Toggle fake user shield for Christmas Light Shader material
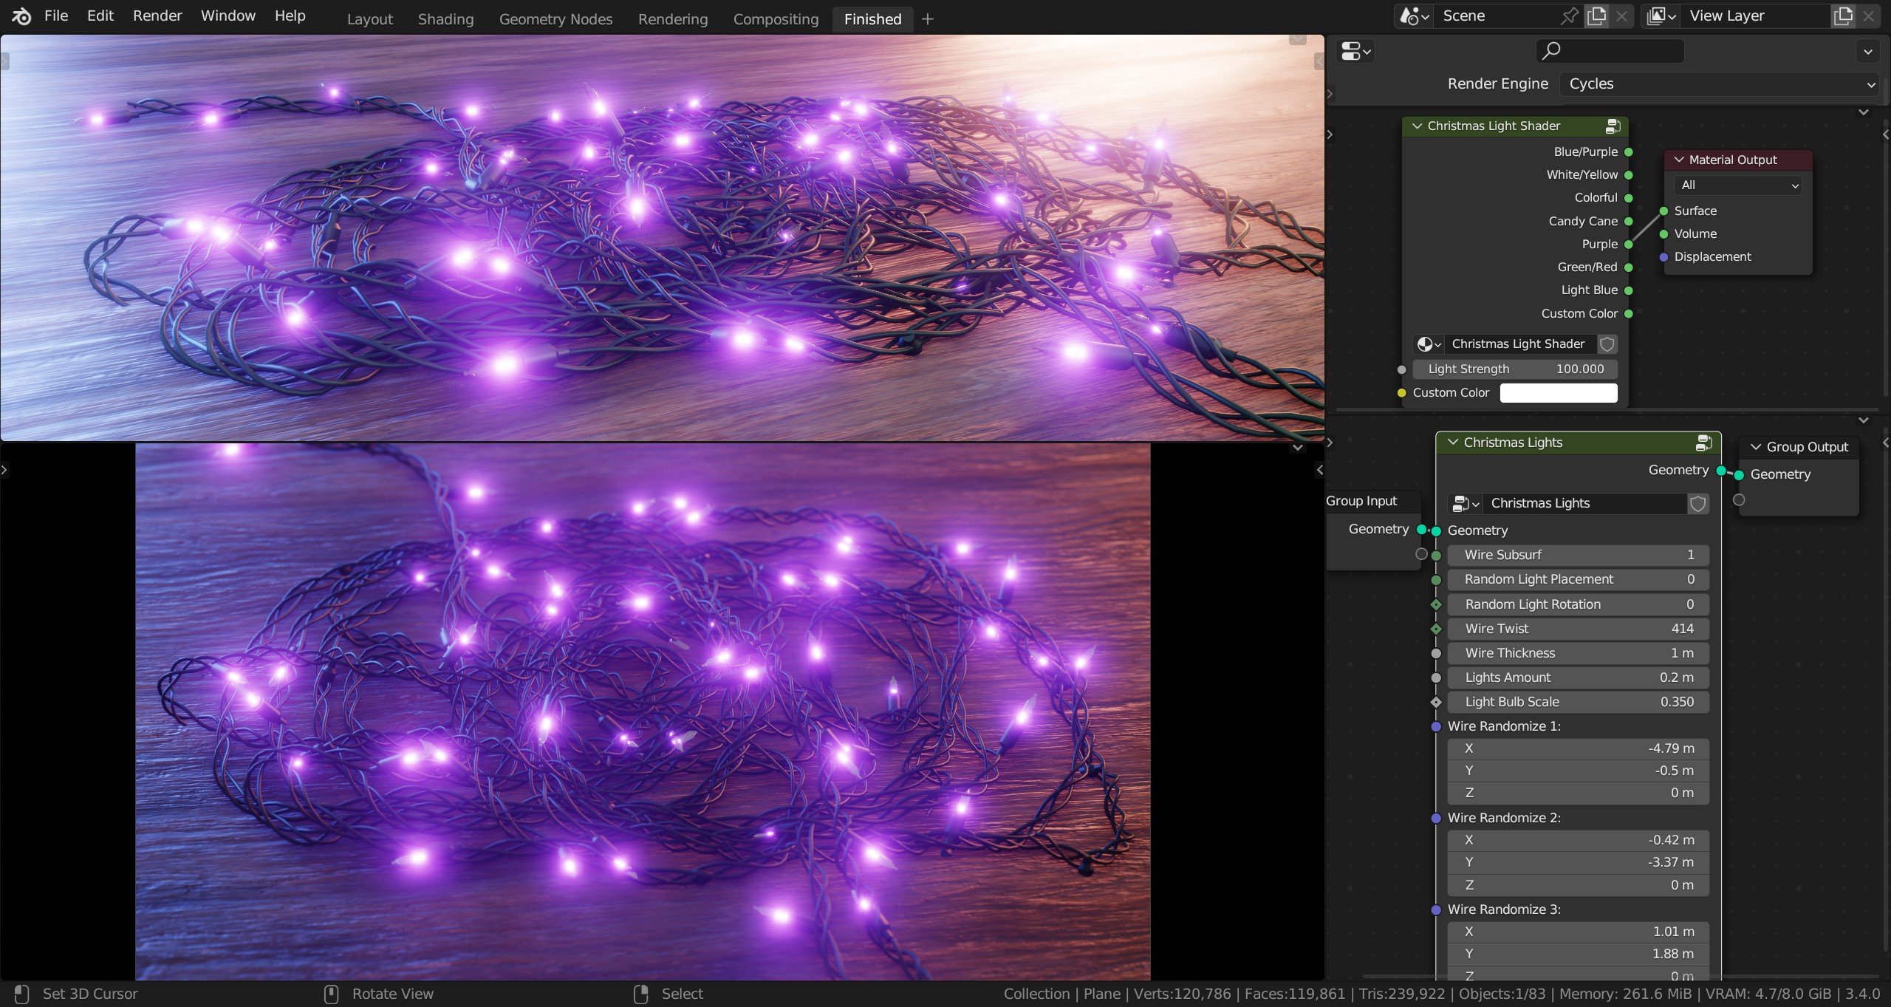Viewport: 1891px width, 1007px height. 1608,344
